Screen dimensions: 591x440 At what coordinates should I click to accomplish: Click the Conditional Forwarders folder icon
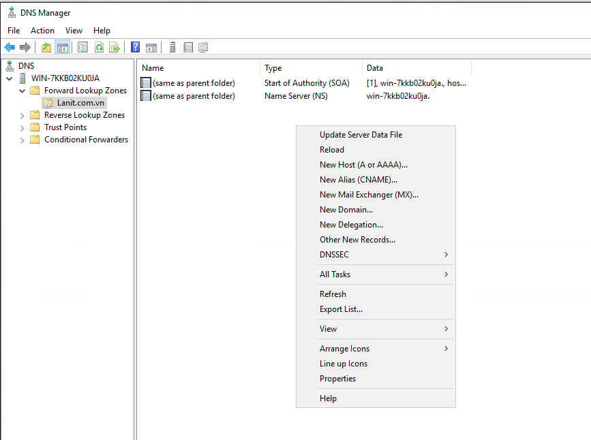pyautogui.click(x=35, y=140)
